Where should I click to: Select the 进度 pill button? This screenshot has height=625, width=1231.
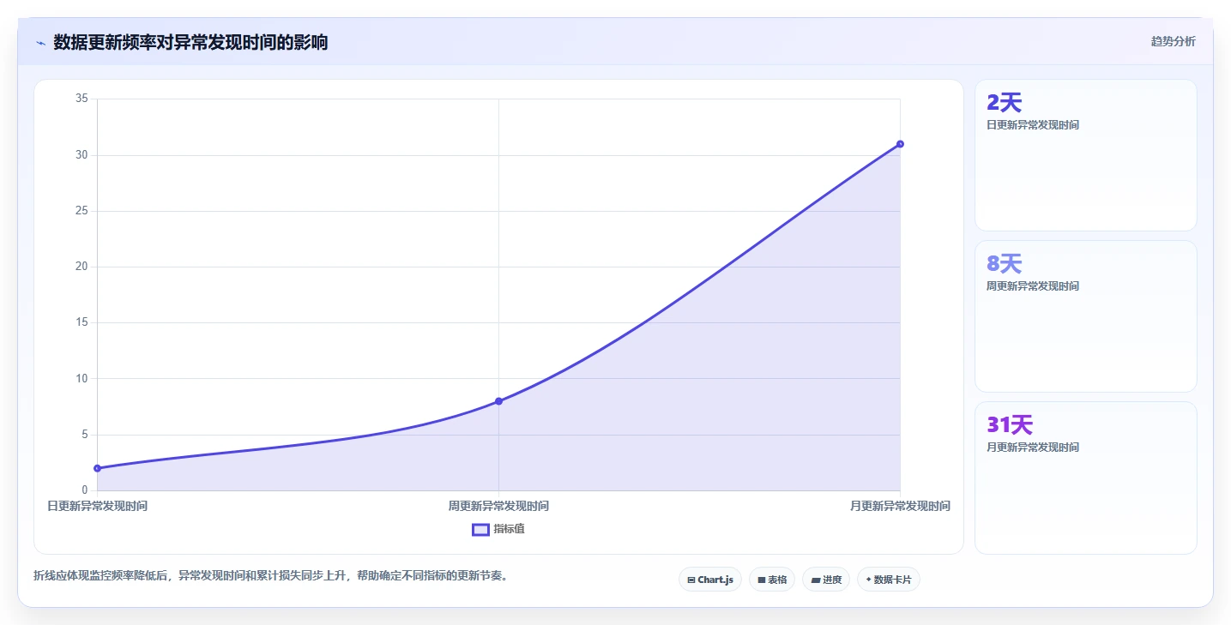826,580
